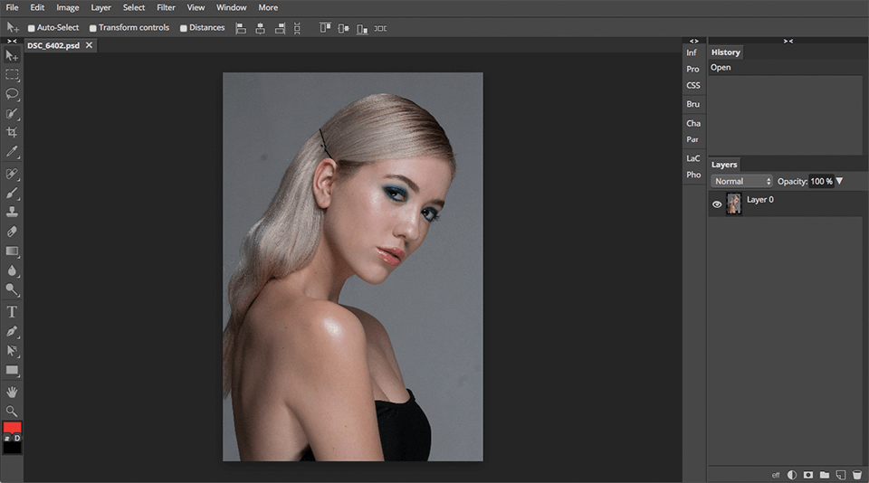Activate the Hand tool
Viewport: 869px width, 483px height.
(13, 392)
